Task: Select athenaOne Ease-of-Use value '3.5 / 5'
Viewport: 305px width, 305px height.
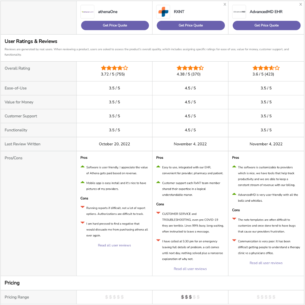Action: click(114, 88)
